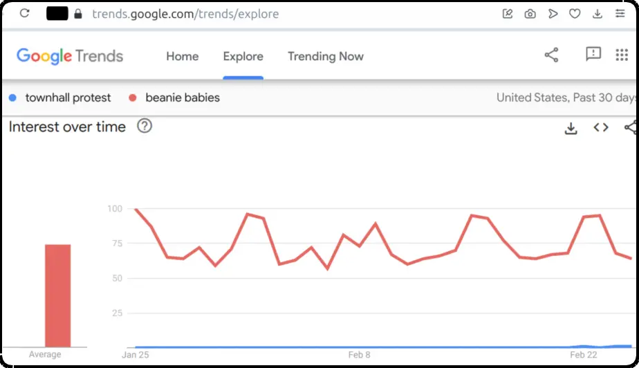The width and height of the screenshot is (639, 368).
Task: Click the send/play arrow icon in toolbar
Action: tap(553, 14)
